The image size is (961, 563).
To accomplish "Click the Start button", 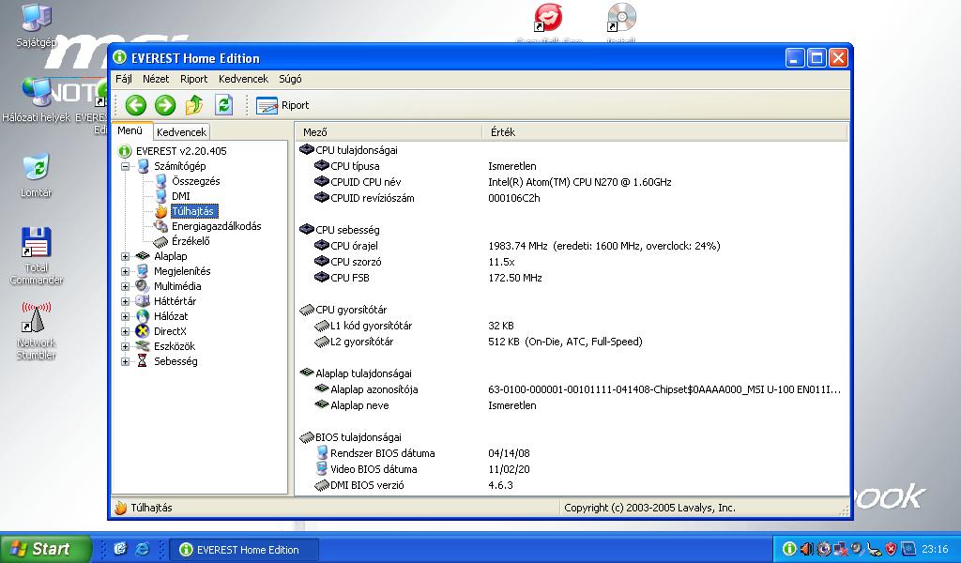I will coord(45,549).
